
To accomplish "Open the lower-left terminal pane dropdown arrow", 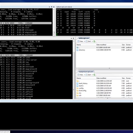I will tap(71, 38).
